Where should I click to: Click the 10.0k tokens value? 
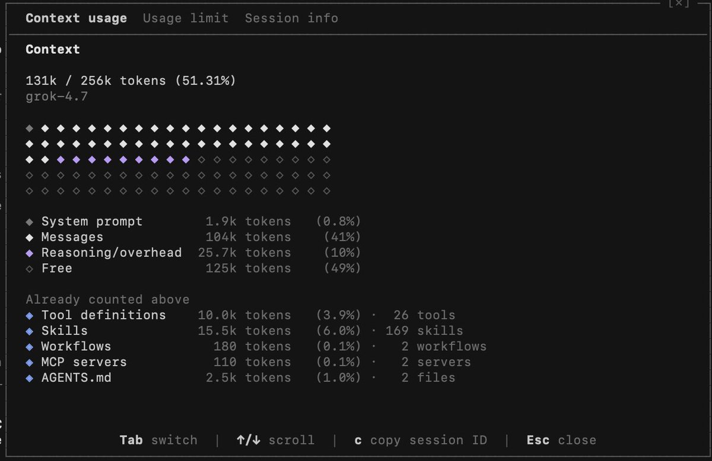pyautogui.click(x=244, y=315)
